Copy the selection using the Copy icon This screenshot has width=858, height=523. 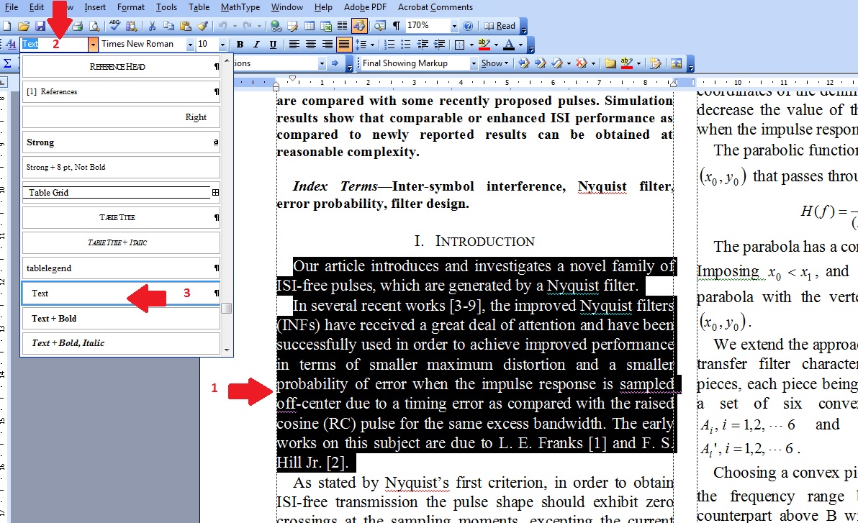(x=168, y=26)
